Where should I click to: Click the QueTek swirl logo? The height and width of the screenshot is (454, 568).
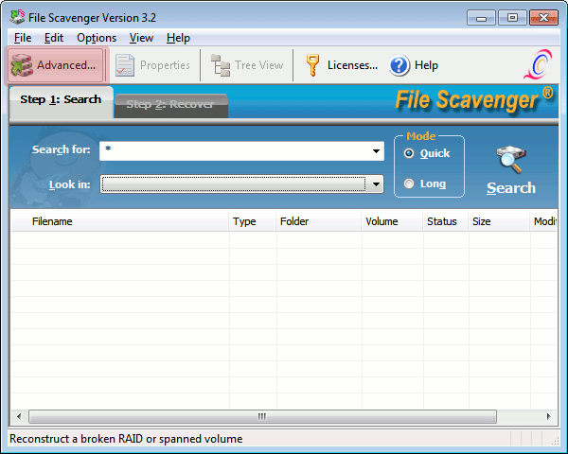pyautogui.click(x=539, y=65)
